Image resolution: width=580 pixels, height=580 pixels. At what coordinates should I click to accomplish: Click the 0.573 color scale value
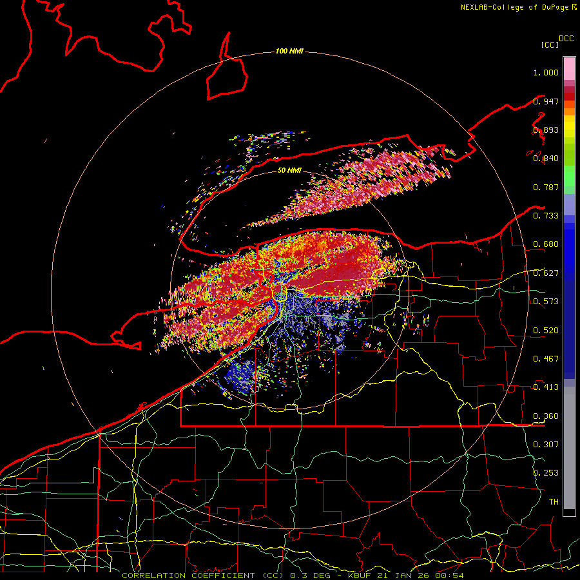546,302
